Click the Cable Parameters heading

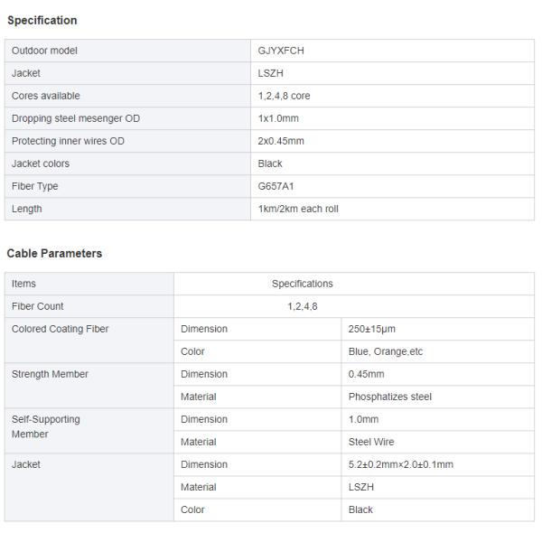(54, 254)
